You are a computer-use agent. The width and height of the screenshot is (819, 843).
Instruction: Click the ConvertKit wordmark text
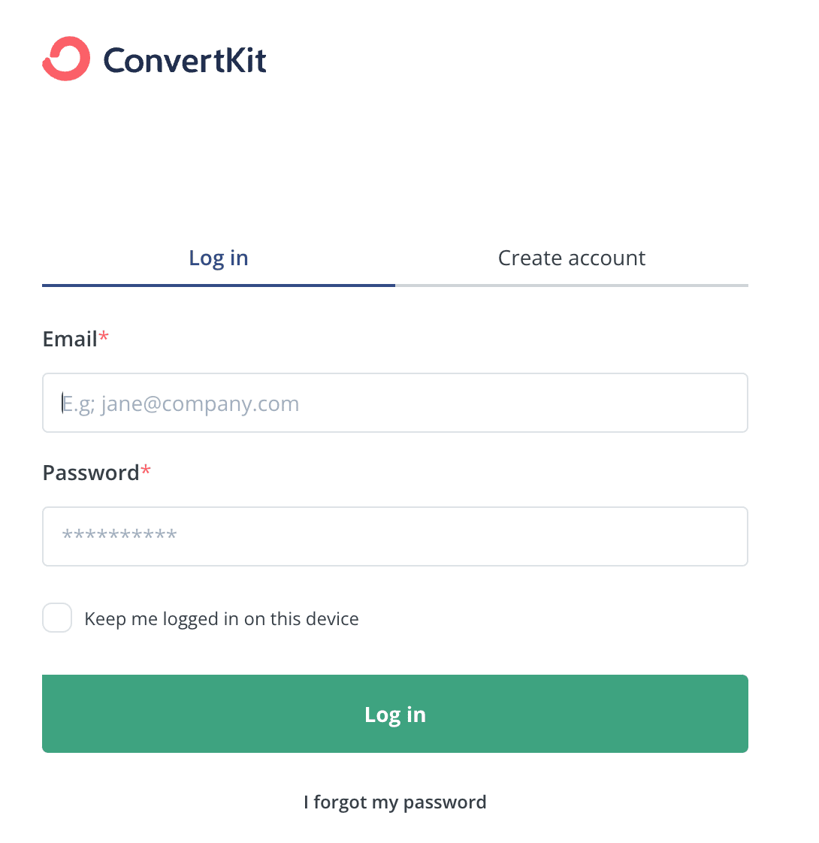pos(184,60)
